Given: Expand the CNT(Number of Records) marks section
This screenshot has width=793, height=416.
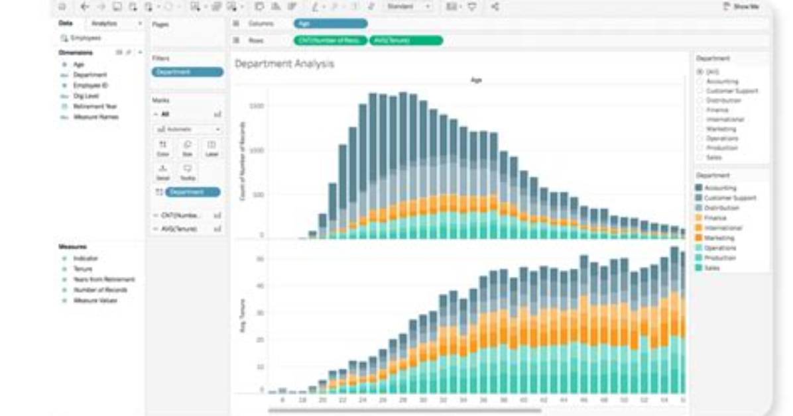Looking at the screenshot, I should 156,215.
